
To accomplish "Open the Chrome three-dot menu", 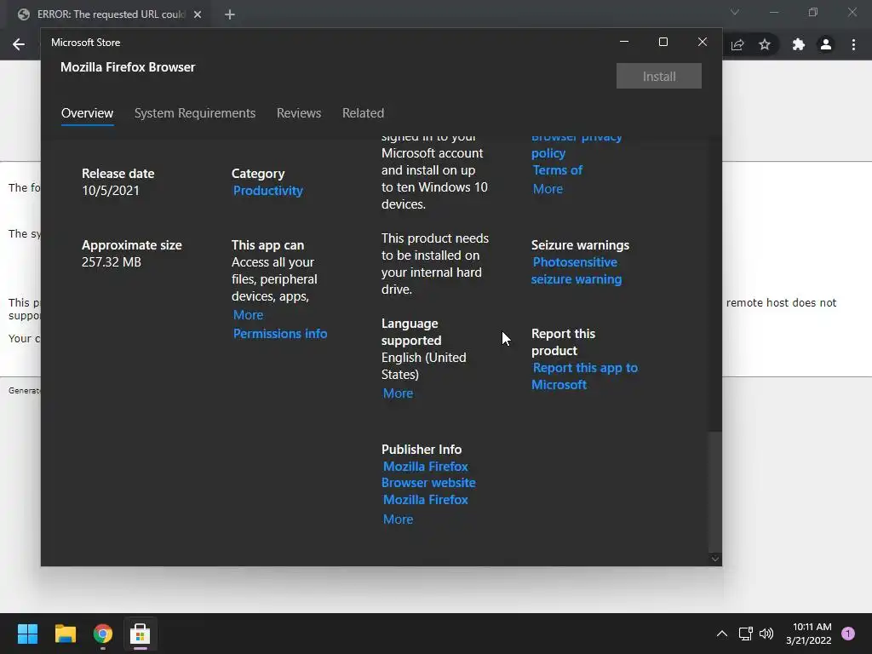I will [853, 44].
